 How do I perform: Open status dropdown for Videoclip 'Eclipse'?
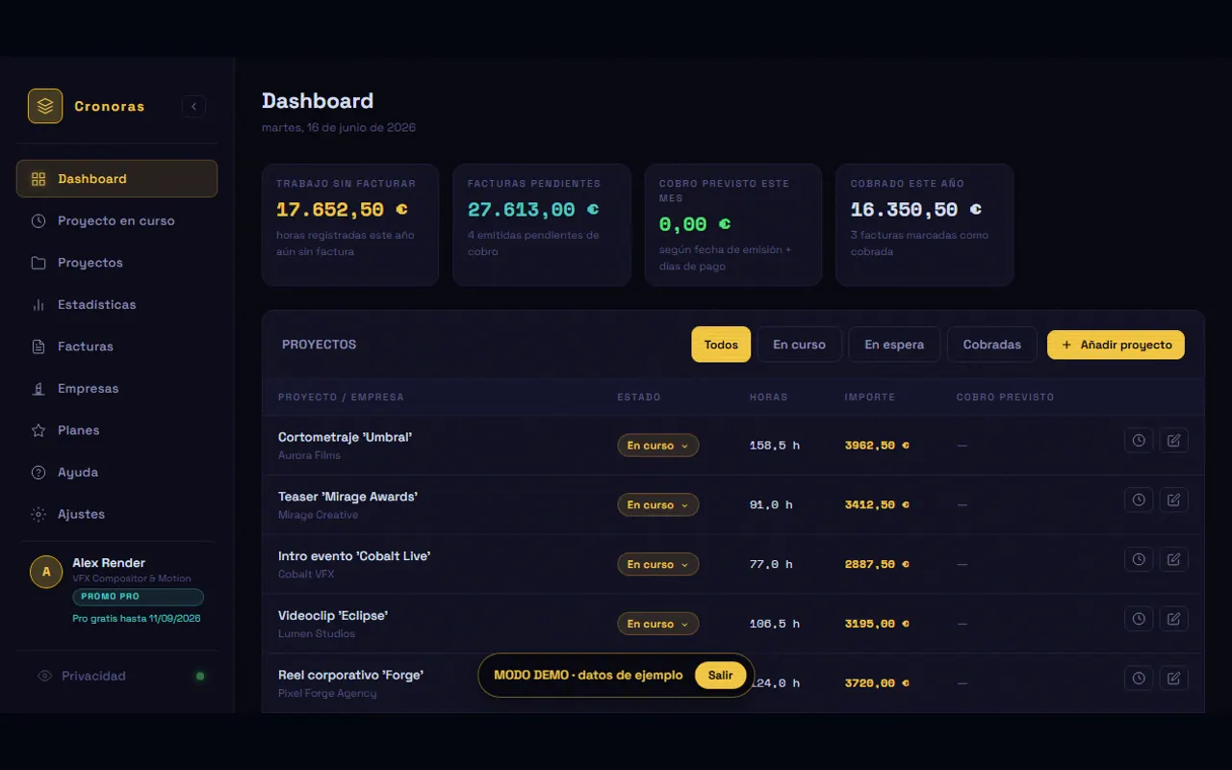point(658,624)
